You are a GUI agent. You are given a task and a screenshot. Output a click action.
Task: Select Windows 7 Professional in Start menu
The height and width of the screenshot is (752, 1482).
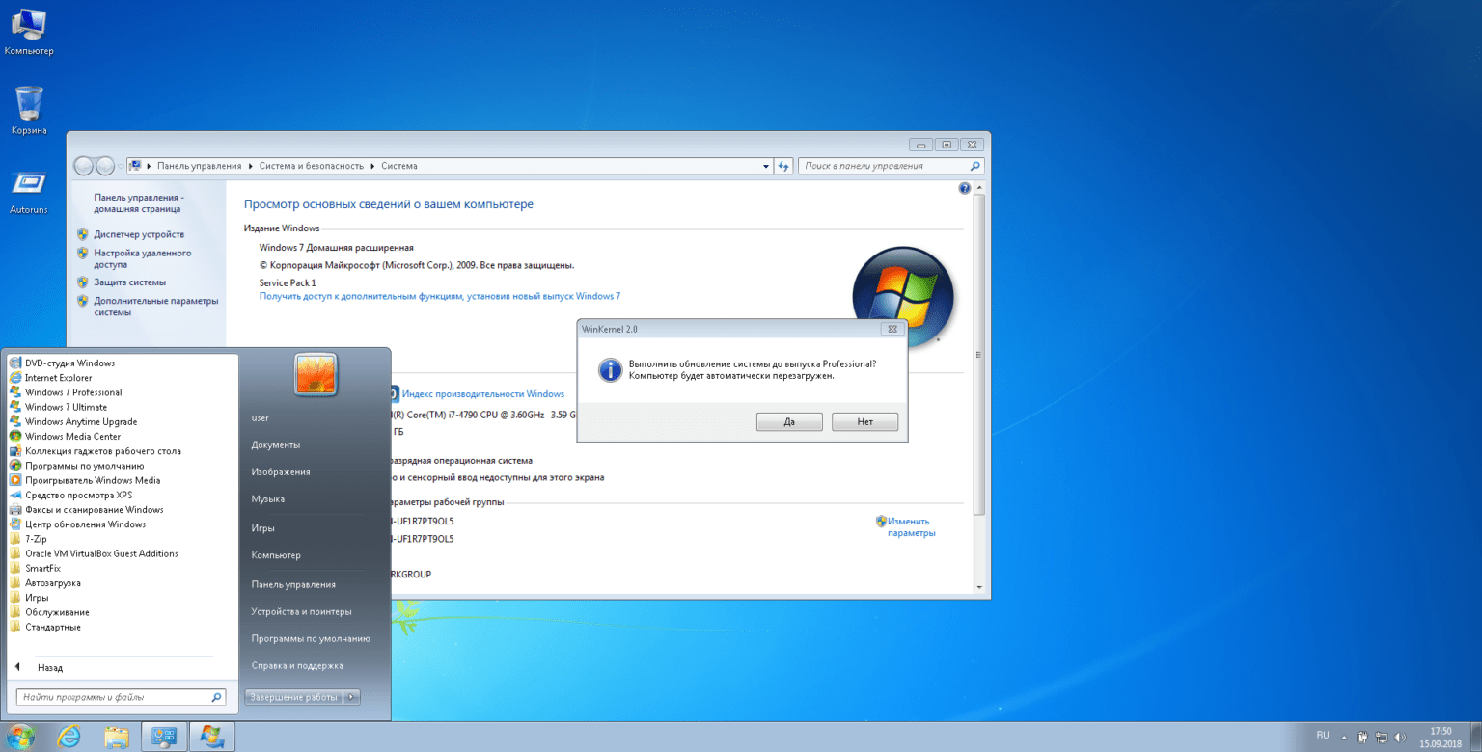tap(73, 392)
